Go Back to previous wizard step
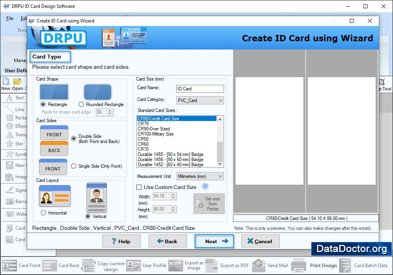 168,241
